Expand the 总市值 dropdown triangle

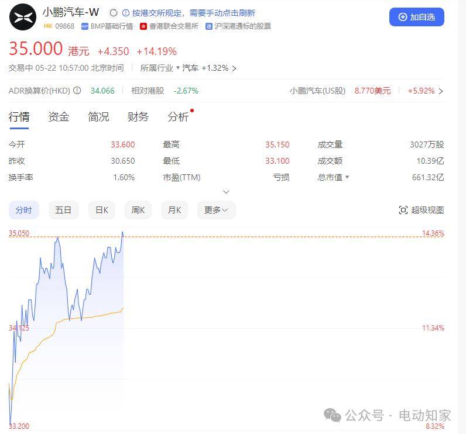pos(347,177)
